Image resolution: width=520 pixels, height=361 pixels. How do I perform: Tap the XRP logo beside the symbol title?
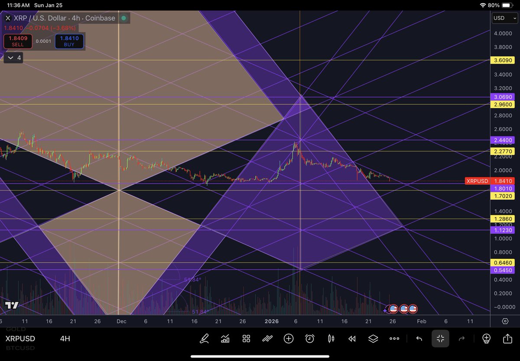point(8,18)
